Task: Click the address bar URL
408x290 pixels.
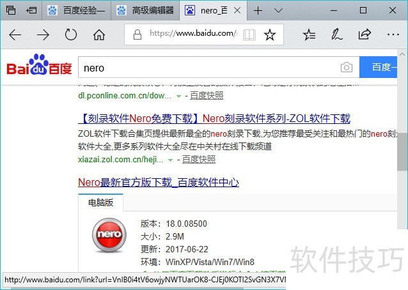Action: point(193,33)
